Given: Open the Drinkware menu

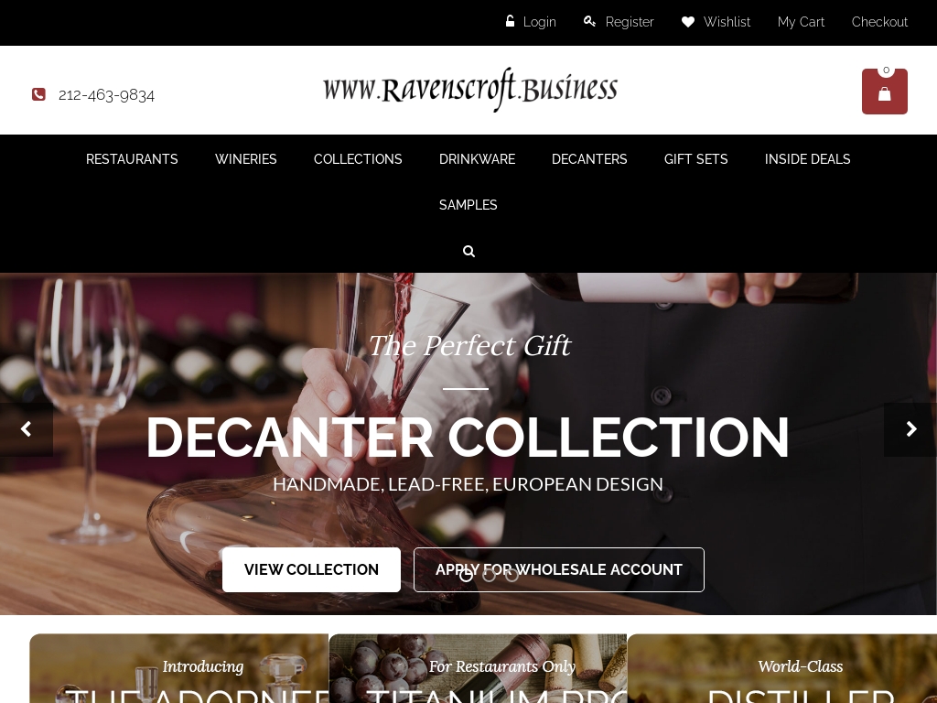Looking at the screenshot, I should pos(477,159).
